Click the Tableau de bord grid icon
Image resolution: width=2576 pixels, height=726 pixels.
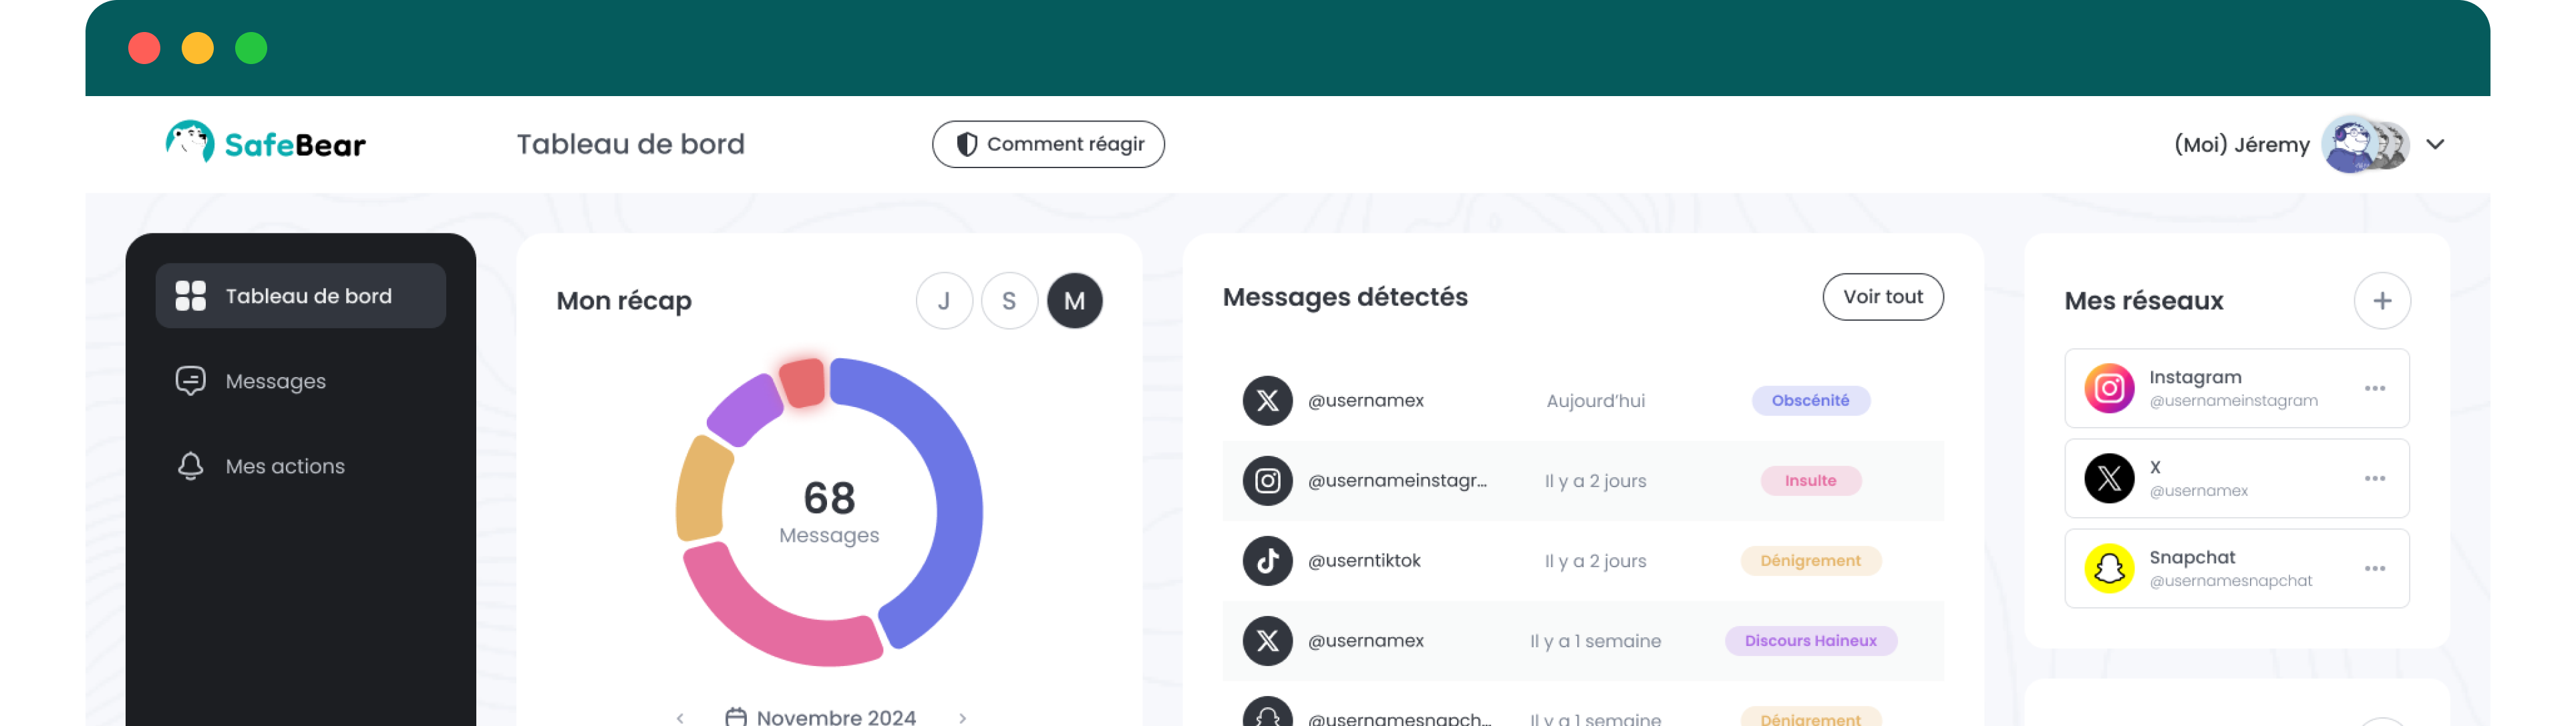pos(190,296)
